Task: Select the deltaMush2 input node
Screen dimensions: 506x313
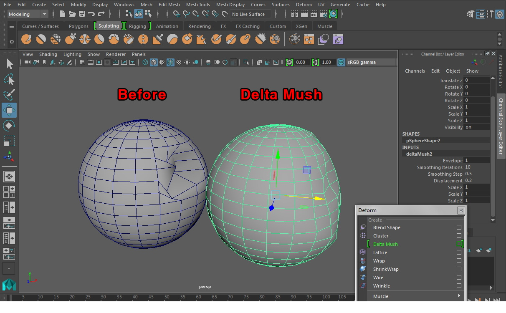Action: tap(419, 154)
